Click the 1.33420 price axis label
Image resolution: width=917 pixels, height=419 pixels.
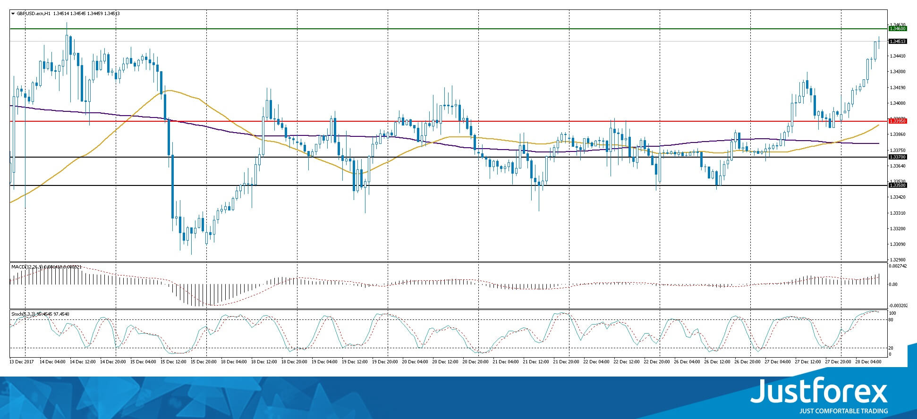click(898, 197)
